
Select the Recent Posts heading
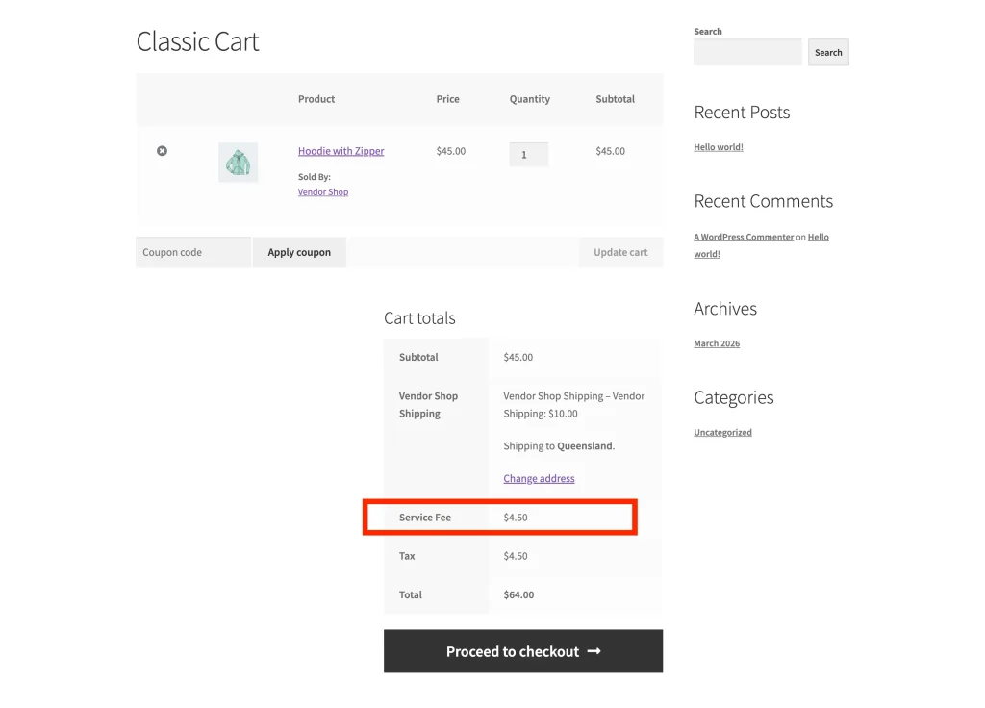(742, 112)
